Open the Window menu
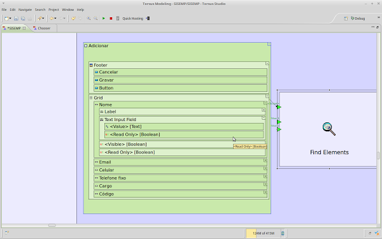382x239 pixels. coord(67,10)
